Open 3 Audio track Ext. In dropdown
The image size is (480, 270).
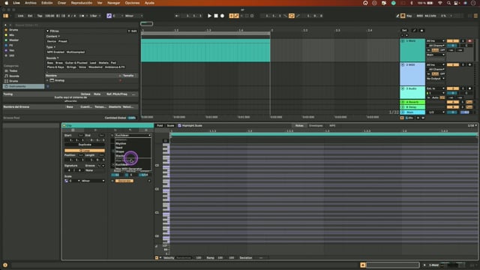pyautogui.click(x=436, y=88)
